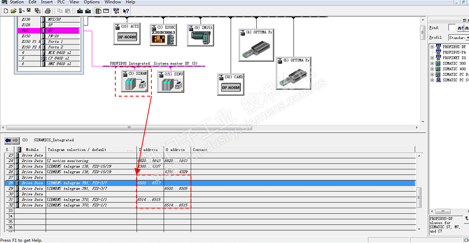Select the X136 MPI/DP rack row
The width and height of the screenshot is (469, 243).
pos(49,19)
